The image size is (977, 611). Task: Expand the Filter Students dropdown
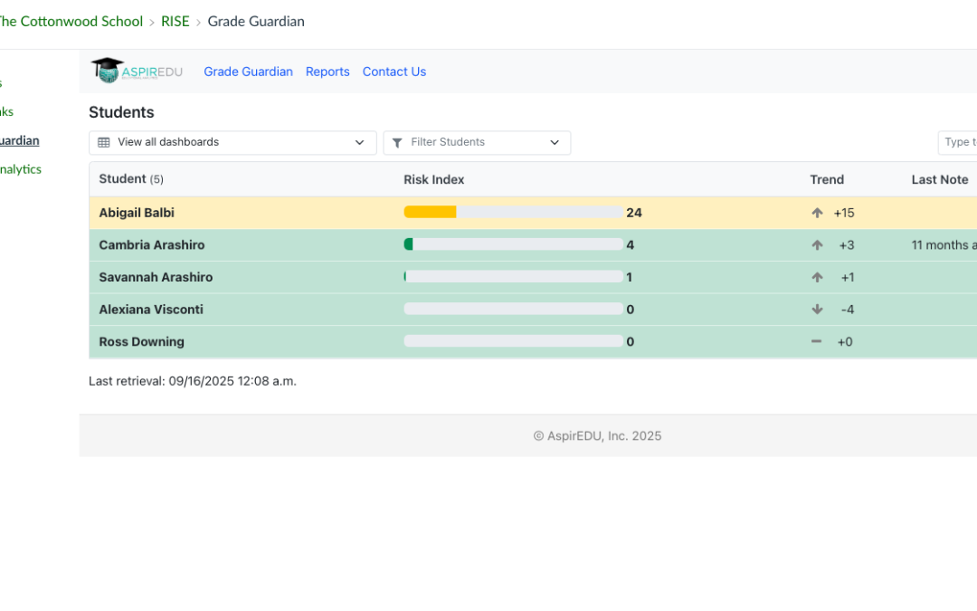click(x=477, y=142)
